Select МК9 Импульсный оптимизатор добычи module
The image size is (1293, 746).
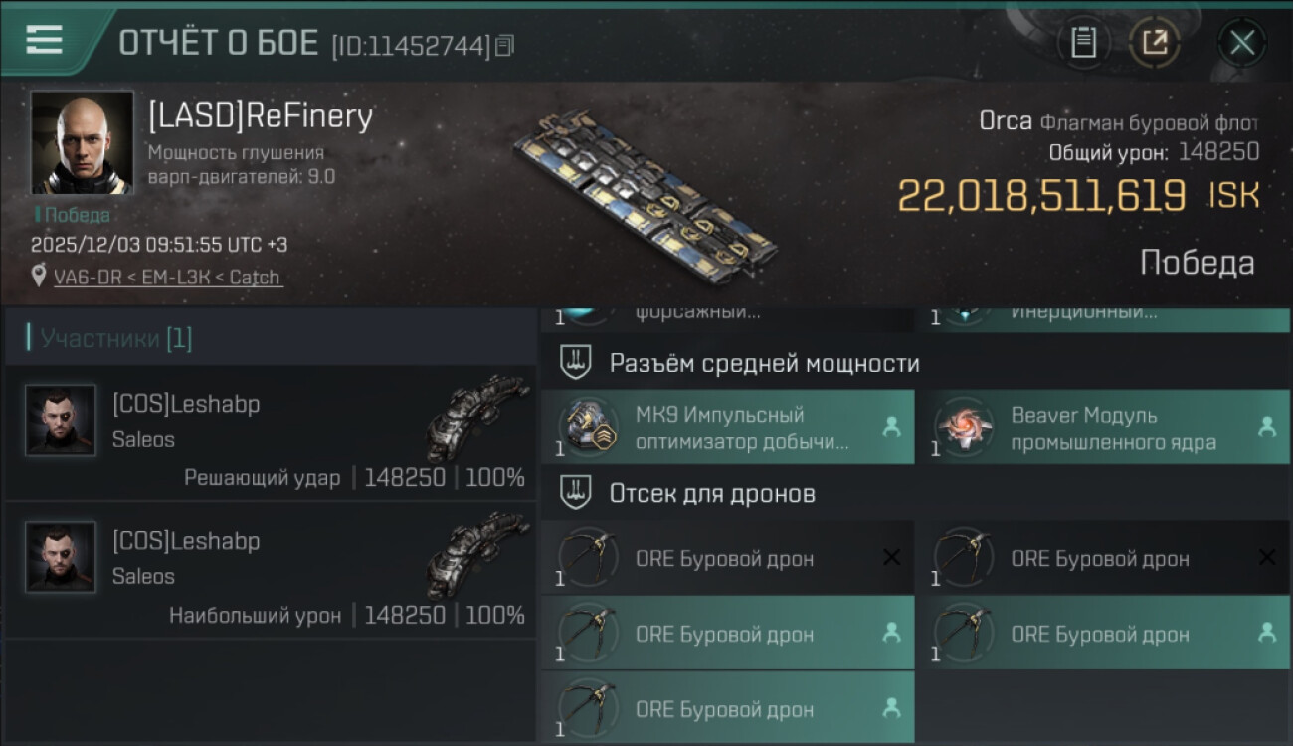click(728, 427)
